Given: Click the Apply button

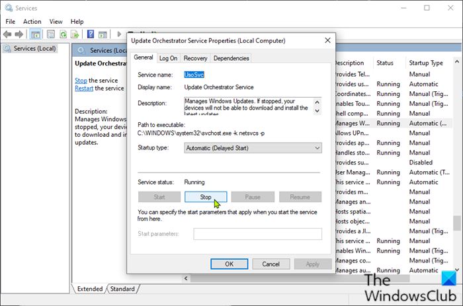Looking at the screenshot, I should point(313,264).
